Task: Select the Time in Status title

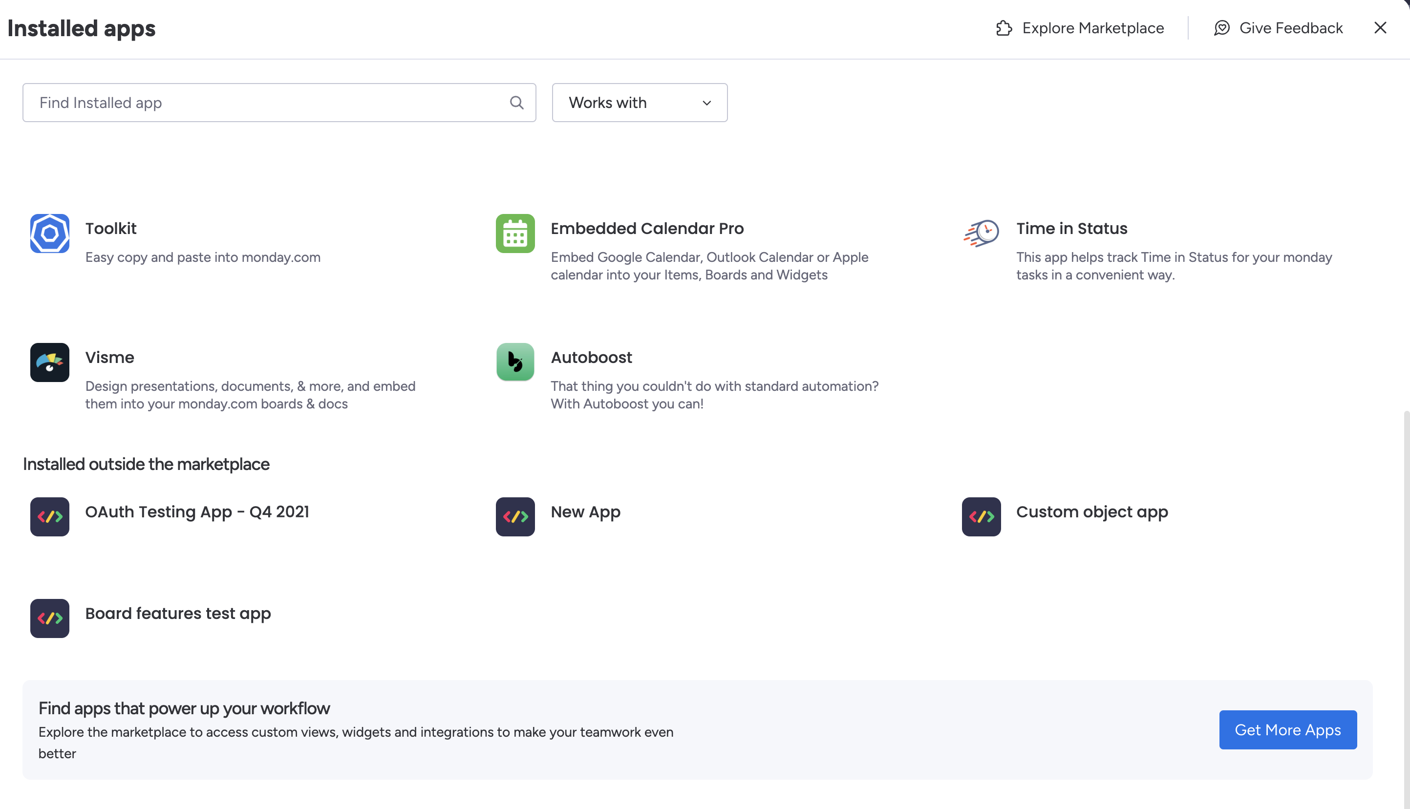Action: [x=1071, y=228]
